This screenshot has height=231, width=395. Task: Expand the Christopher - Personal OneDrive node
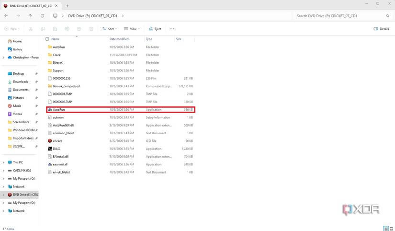tap(3, 58)
